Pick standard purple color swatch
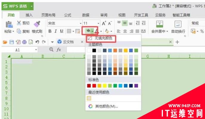The width and height of the screenshot is (205, 119). pyautogui.click(x=136, y=86)
